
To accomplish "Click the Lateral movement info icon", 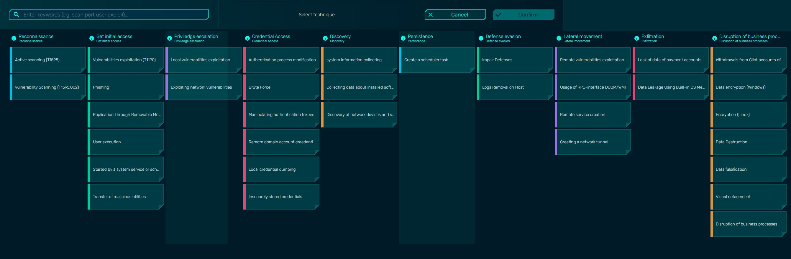I will [559, 38].
